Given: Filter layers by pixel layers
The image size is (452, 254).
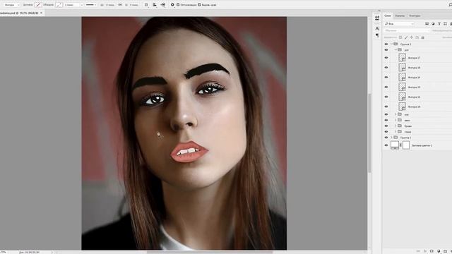Looking at the screenshot, I should (x=427, y=23).
